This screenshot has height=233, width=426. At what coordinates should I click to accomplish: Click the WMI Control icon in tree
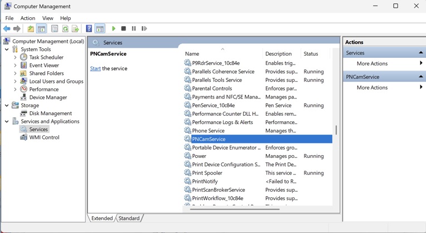point(23,137)
